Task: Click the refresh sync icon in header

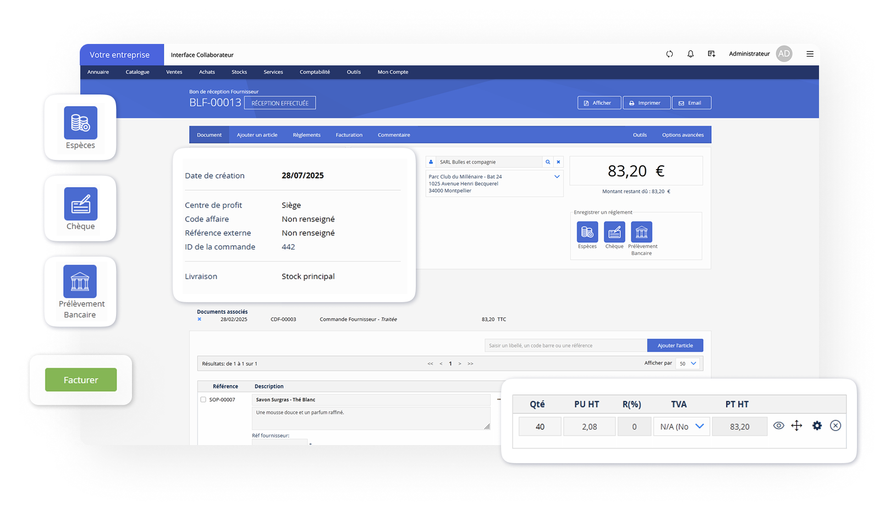Action: [669, 54]
